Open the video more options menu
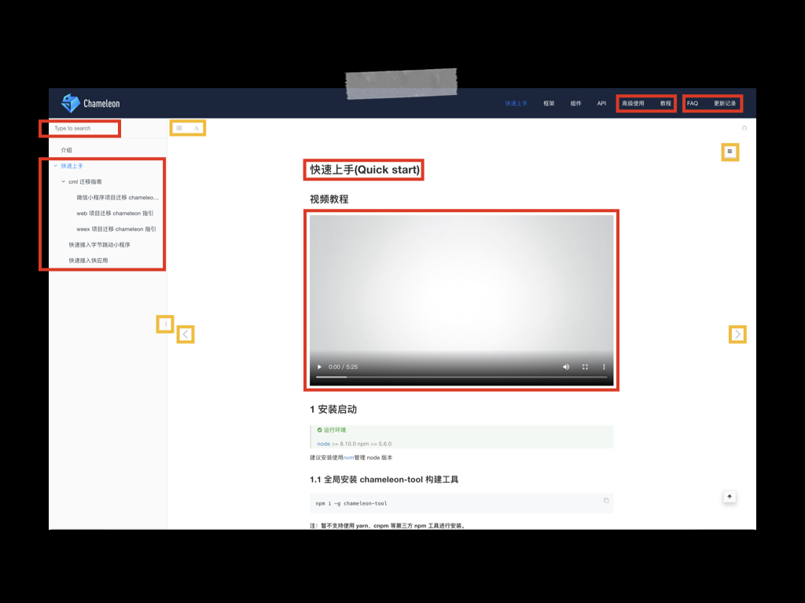 (x=604, y=367)
